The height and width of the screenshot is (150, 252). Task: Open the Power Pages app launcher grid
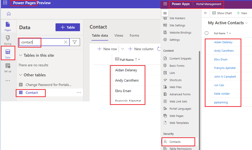point(5,3)
